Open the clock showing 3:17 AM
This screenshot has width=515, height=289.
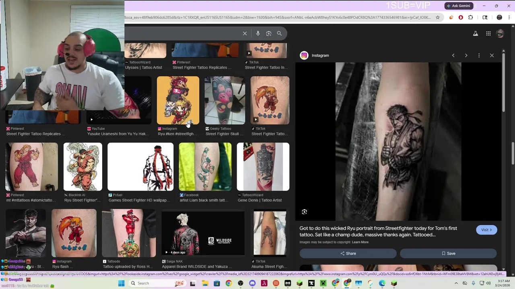click(x=503, y=283)
